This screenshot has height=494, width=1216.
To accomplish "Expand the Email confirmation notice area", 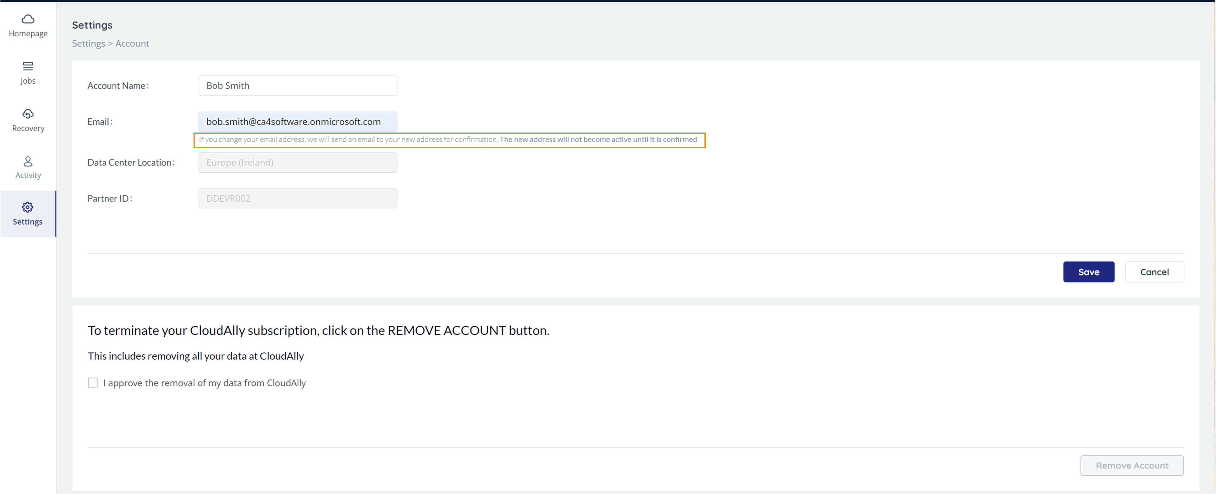I will coord(448,140).
